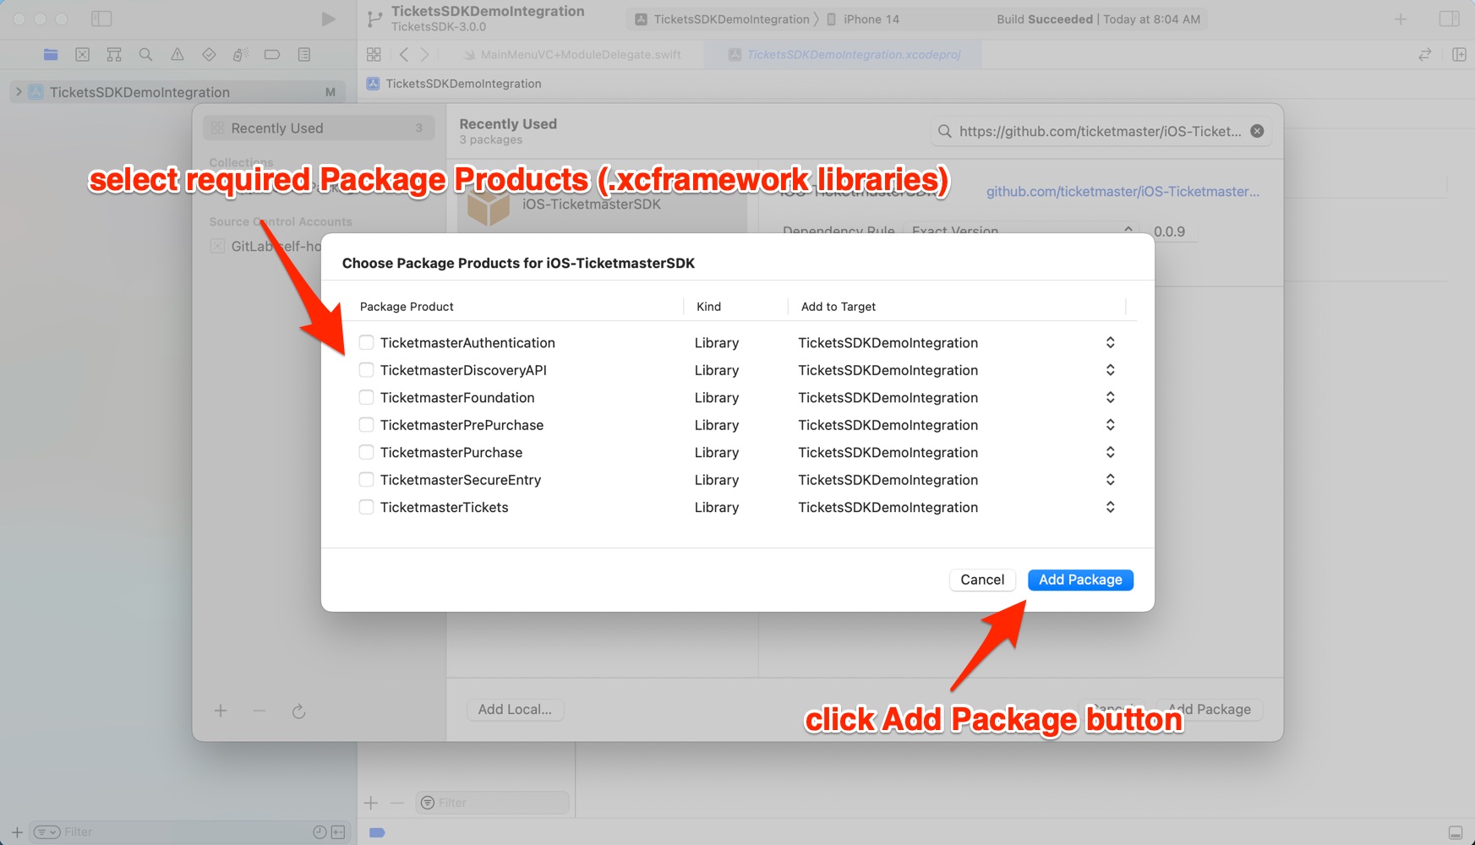Viewport: 1475px width, 845px height.
Task: Add a package collection with plus
Action: tap(221, 711)
